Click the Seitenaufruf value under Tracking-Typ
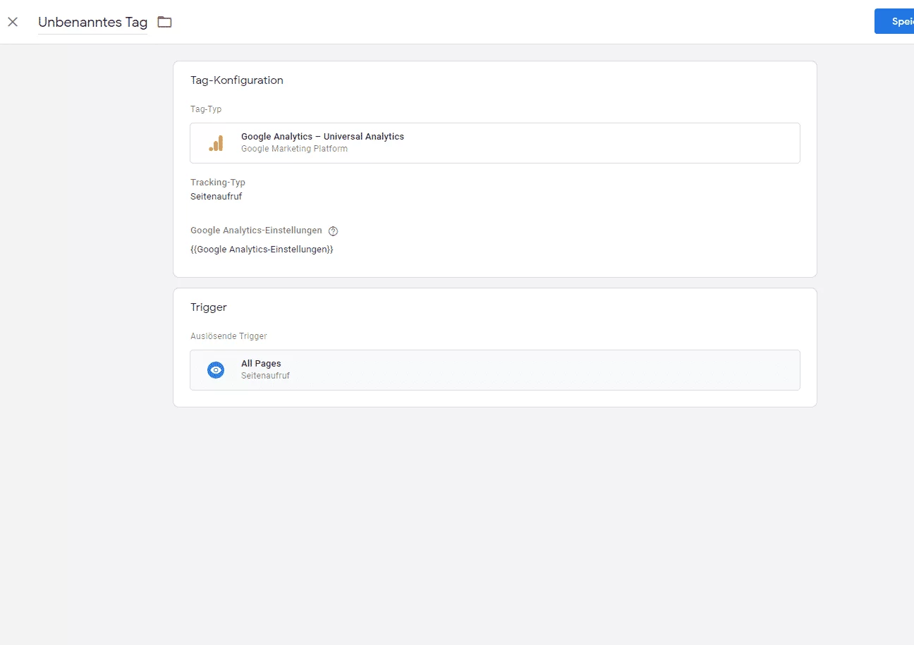 [x=216, y=197]
